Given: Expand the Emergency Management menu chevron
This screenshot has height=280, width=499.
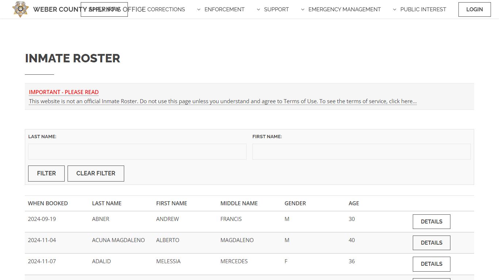Looking at the screenshot, I should pos(302,9).
